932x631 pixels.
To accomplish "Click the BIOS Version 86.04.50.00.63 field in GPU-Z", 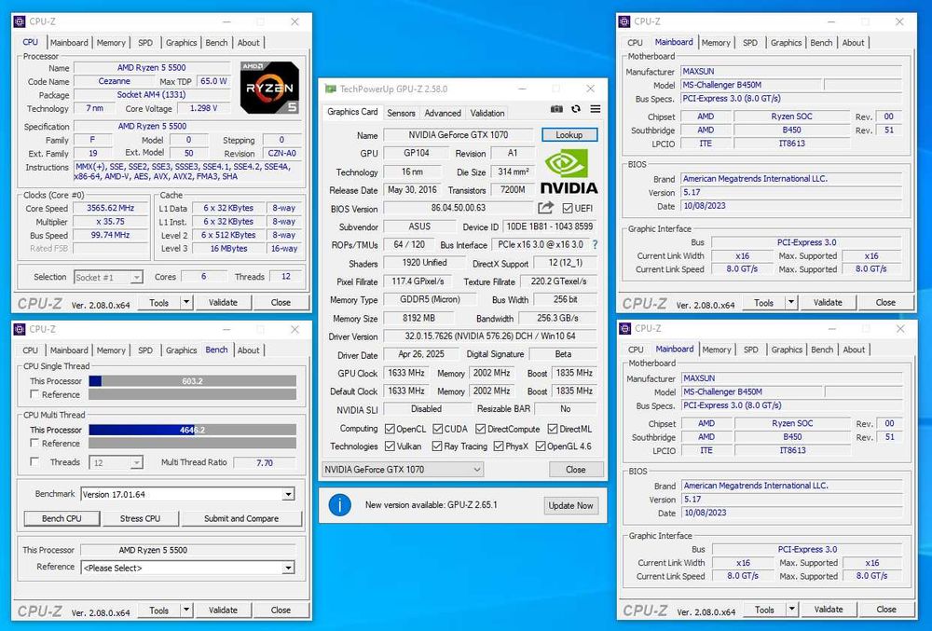I will coord(459,208).
